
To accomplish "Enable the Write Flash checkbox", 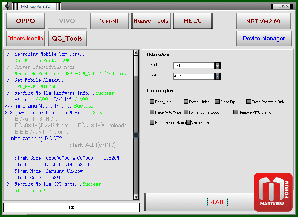I will pos(188,122).
